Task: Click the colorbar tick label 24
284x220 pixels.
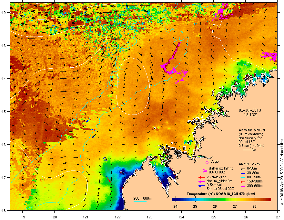Action: [175, 206]
